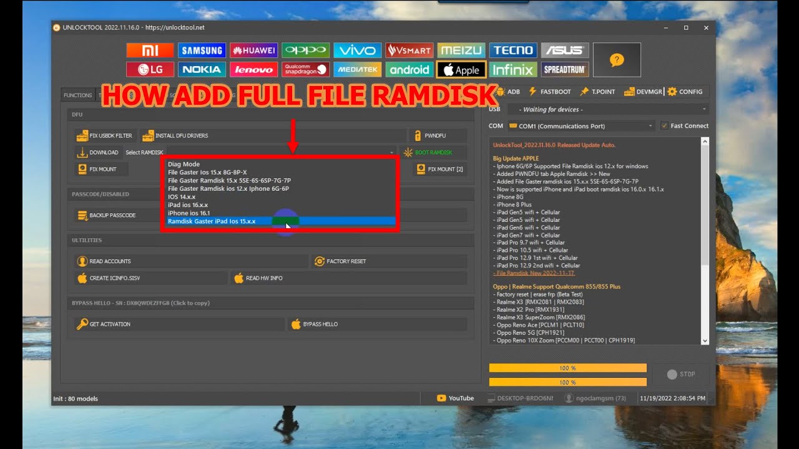This screenshot has width=799, height=449.
Task: Click the FIX MOUNT [2] button
Action: pyautogui.click(x=441, y=169)
